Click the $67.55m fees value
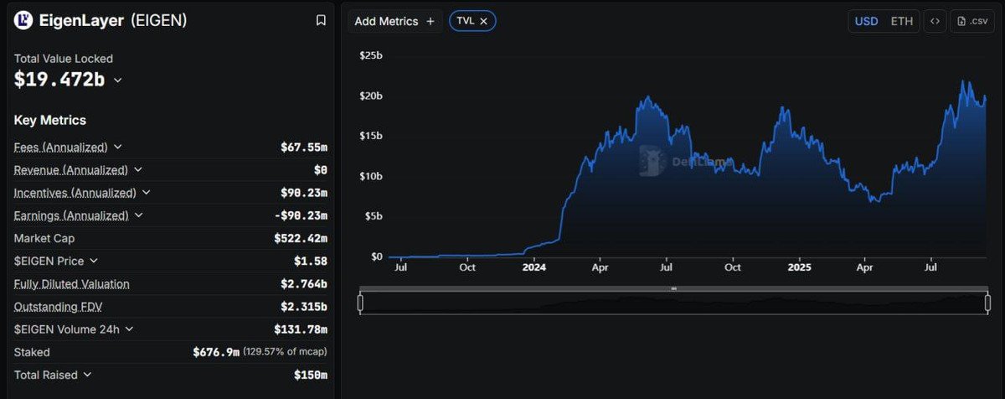1005x399 pixels. pos(304,148)
